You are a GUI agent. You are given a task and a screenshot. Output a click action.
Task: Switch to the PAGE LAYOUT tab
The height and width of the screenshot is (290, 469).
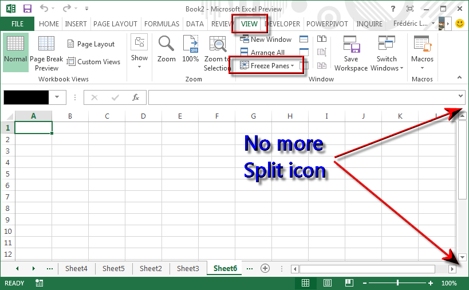pyautogui.click(x=115, y=24)
